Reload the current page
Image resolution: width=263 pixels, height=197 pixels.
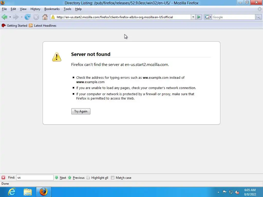click(27, 17)
